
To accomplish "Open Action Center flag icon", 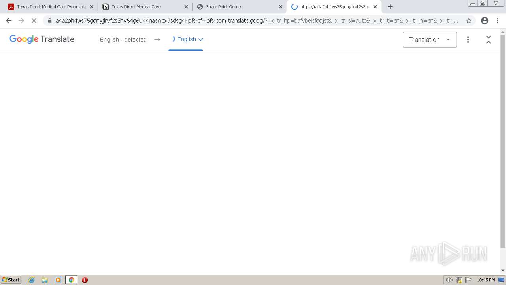I will pyautogui.click(x=468, y=280).
